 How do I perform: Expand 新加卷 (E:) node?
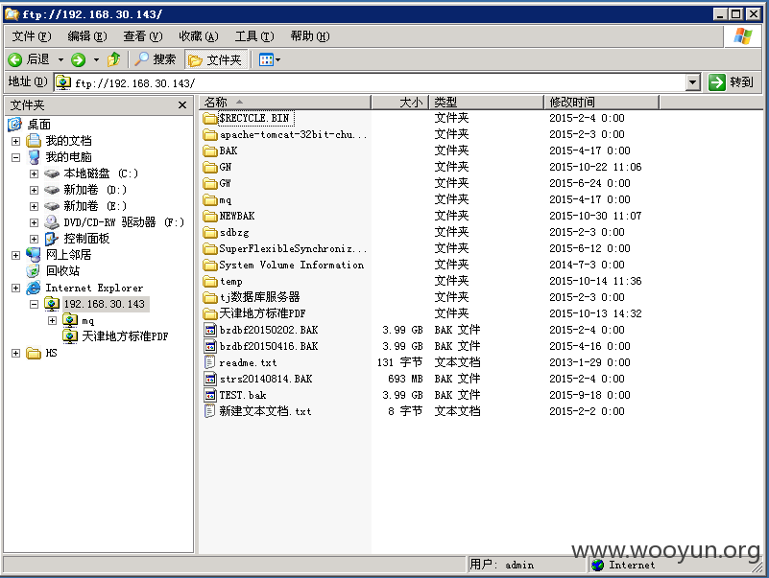click(34, 206)
